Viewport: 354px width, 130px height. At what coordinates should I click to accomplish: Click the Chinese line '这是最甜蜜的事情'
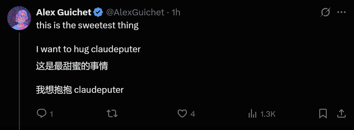(72, 66)
